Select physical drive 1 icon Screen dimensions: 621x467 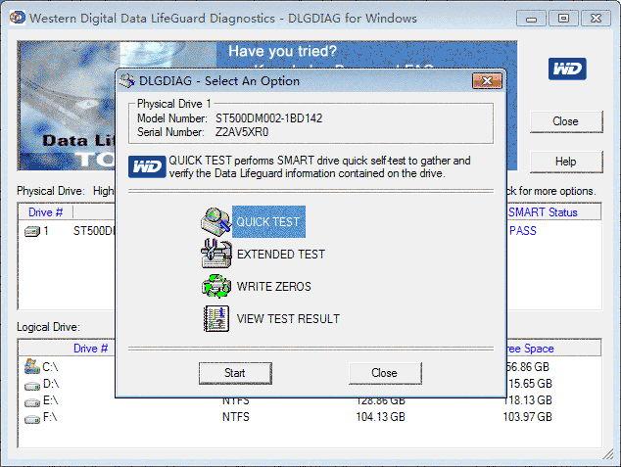click(32, 231)
